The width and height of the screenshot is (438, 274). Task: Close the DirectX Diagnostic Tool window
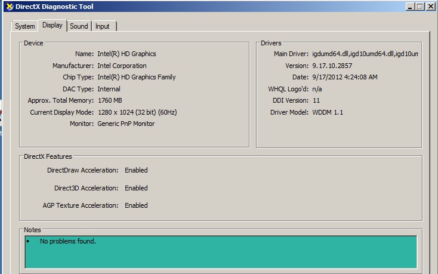point(430,7)
